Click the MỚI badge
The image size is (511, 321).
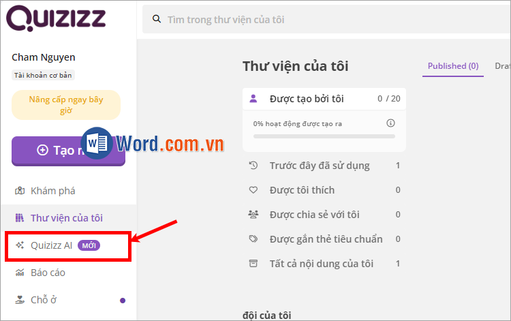pyautogui.click(x=89, y=245)
